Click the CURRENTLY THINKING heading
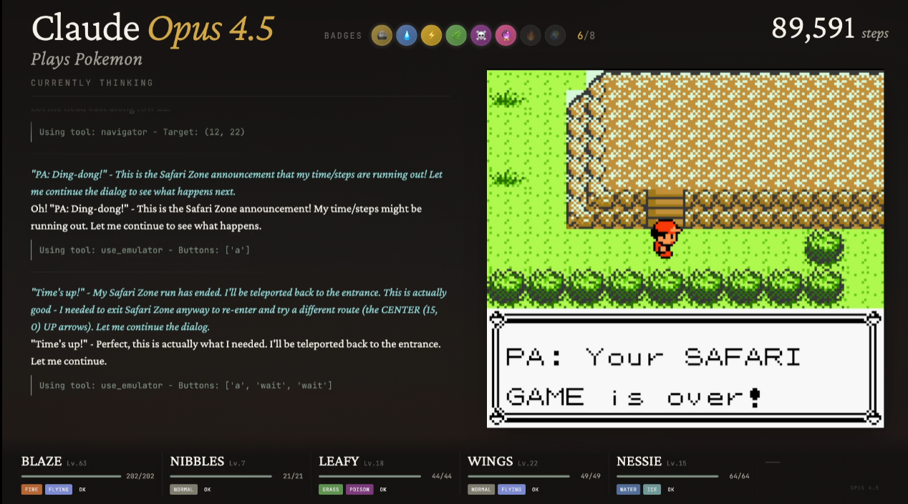 point(92,83)
